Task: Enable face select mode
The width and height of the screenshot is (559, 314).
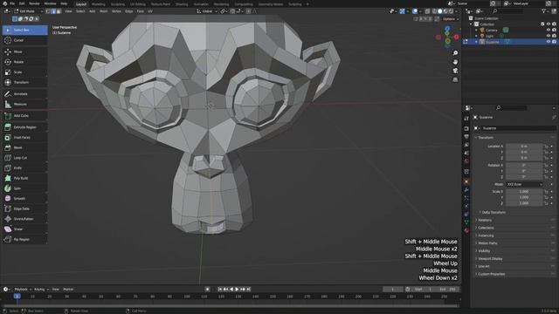Action: (x=59, y=11)
